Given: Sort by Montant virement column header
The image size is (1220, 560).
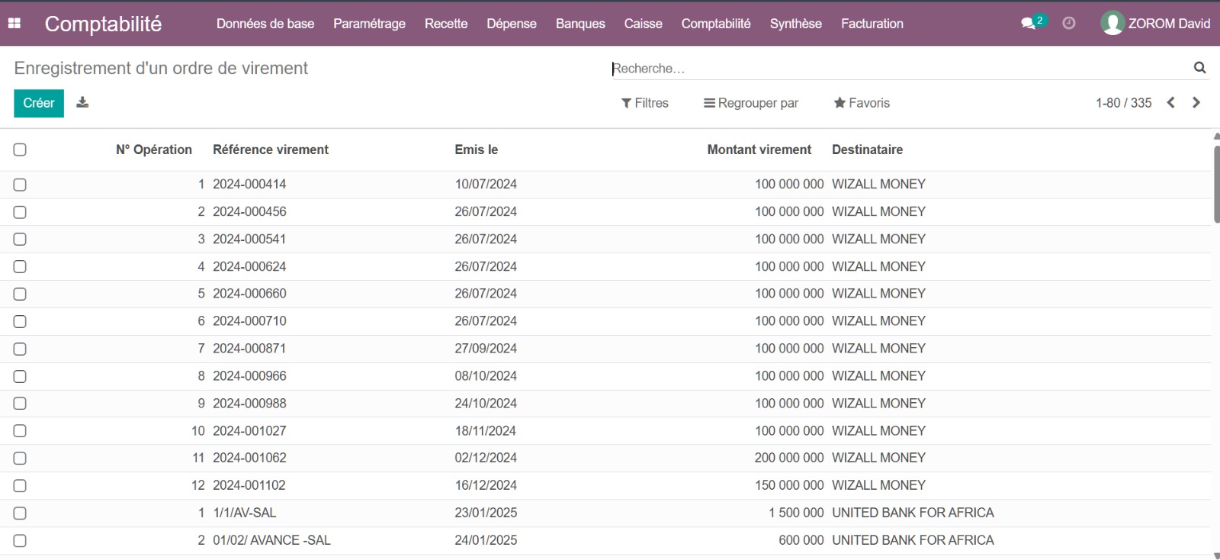Looking at the screenshot, I should tap(759, 150).
